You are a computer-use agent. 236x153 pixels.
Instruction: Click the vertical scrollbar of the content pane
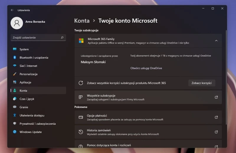click(226, 77)
